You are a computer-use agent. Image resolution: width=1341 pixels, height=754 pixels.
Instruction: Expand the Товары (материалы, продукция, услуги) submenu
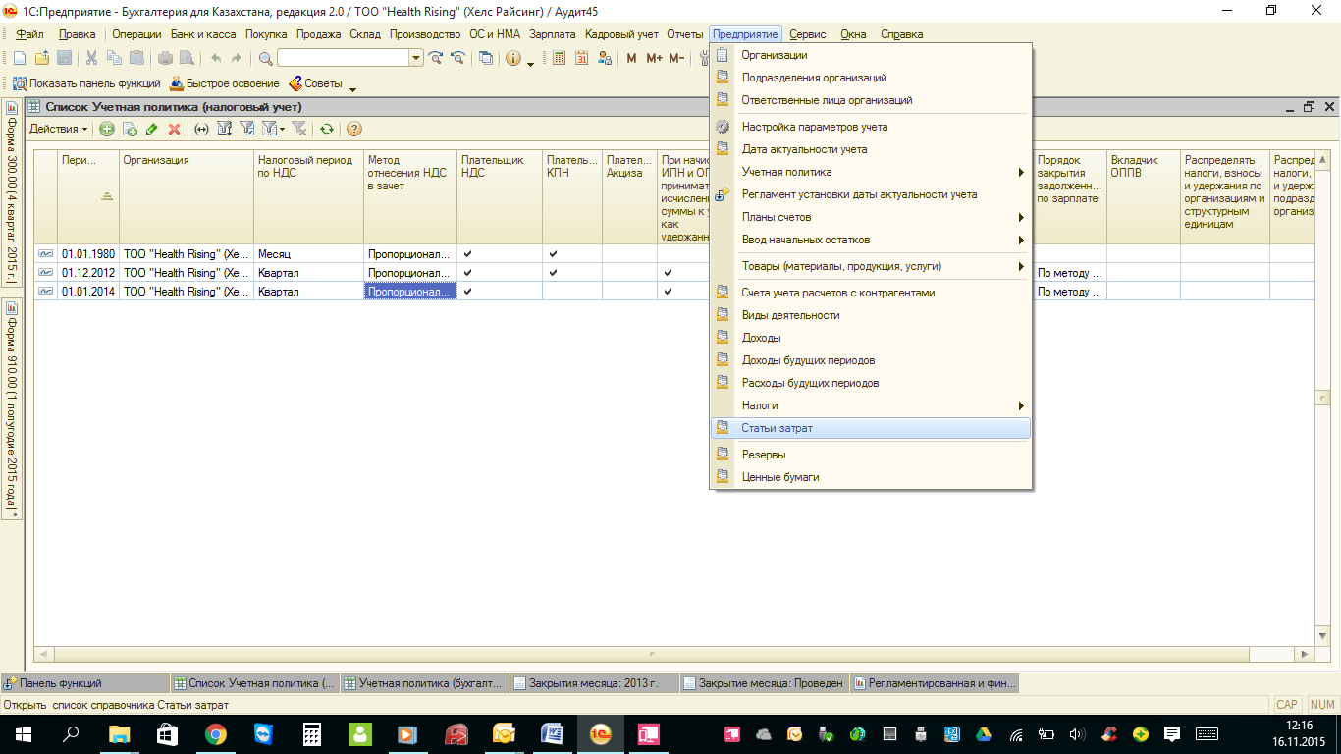(1021, 266)
